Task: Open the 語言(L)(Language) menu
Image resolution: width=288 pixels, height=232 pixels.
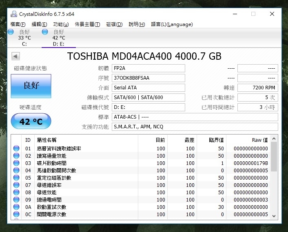Action: point(172,24)
